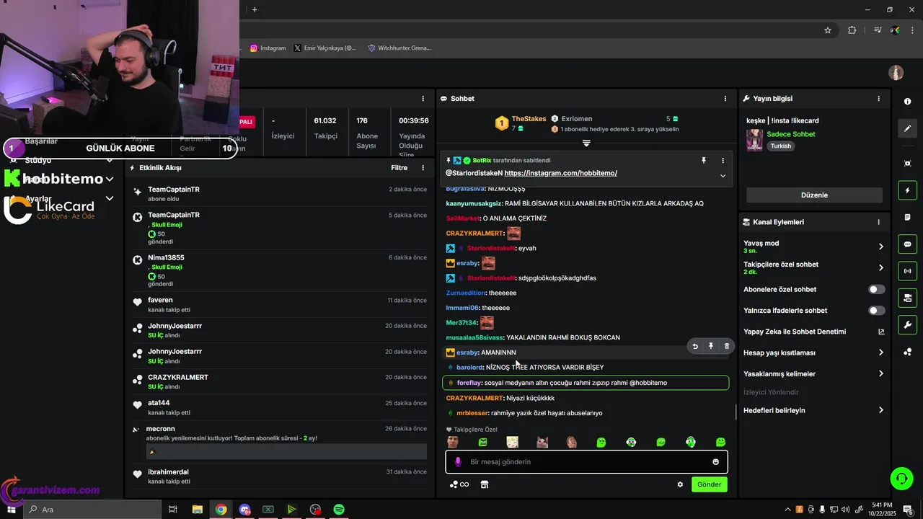The width and height of the screenshot is (923, 519).
Task: Open Yapay Zeka ile Sohbet Denetimi link
Action: click(813, 332)
